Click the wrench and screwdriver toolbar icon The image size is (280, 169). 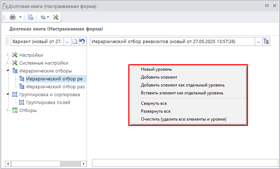(x=56, y=17)
